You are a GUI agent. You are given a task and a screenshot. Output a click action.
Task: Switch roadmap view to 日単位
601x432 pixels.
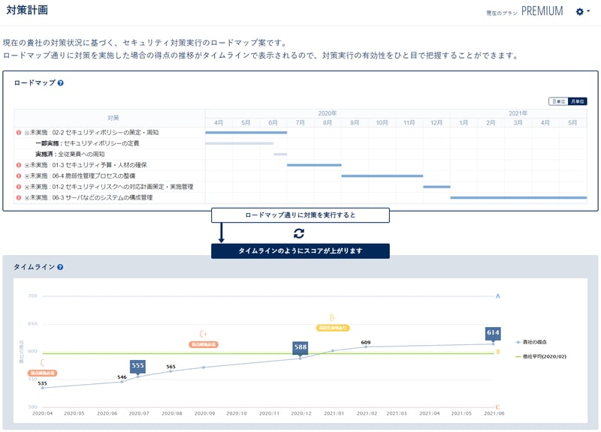tap(559, 101)
